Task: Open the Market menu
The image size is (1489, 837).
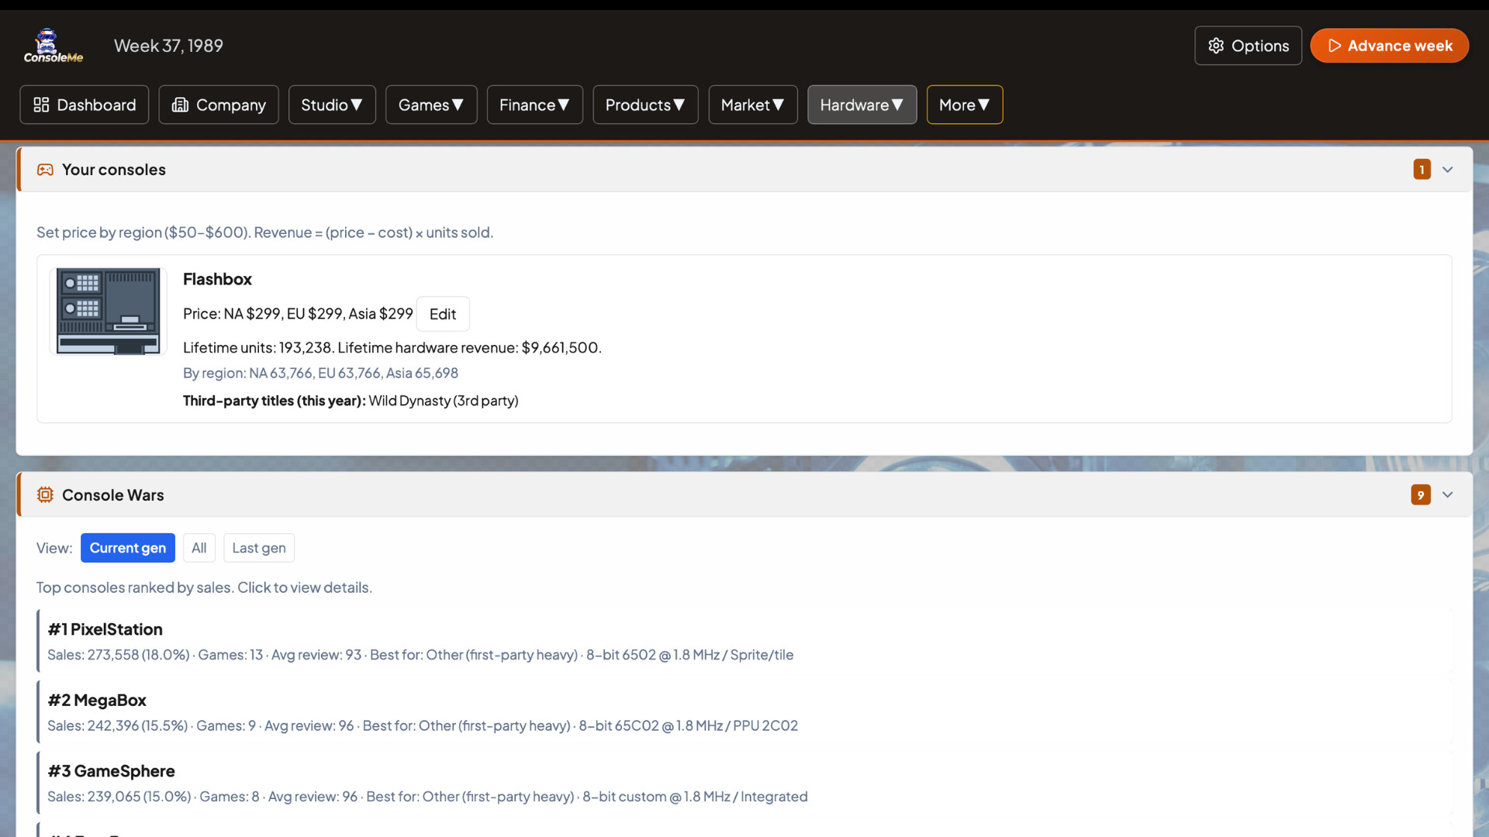Action: point(752,105)
